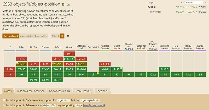The image size is (209, 110).
Task: Click the Chrome 92-94 version cell
Action: tap(45, 80)
